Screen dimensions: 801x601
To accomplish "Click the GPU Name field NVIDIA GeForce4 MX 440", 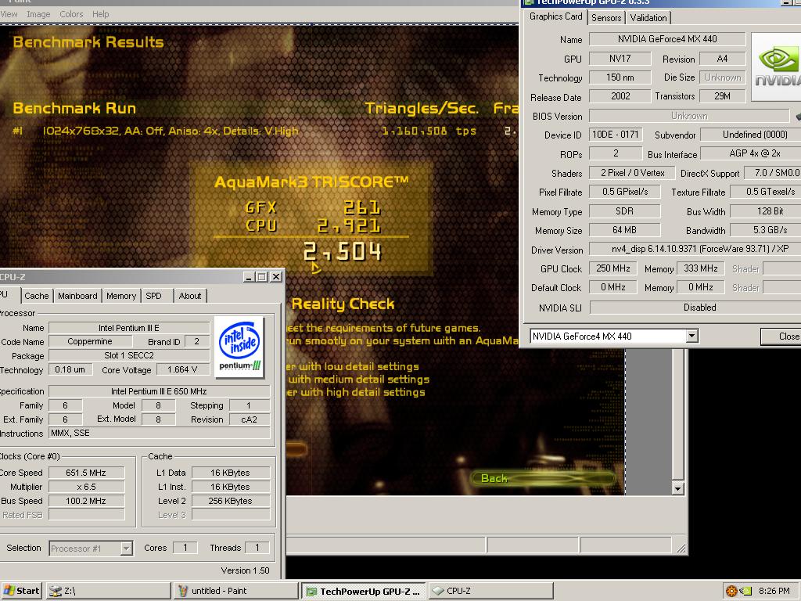I will (667, 39).
